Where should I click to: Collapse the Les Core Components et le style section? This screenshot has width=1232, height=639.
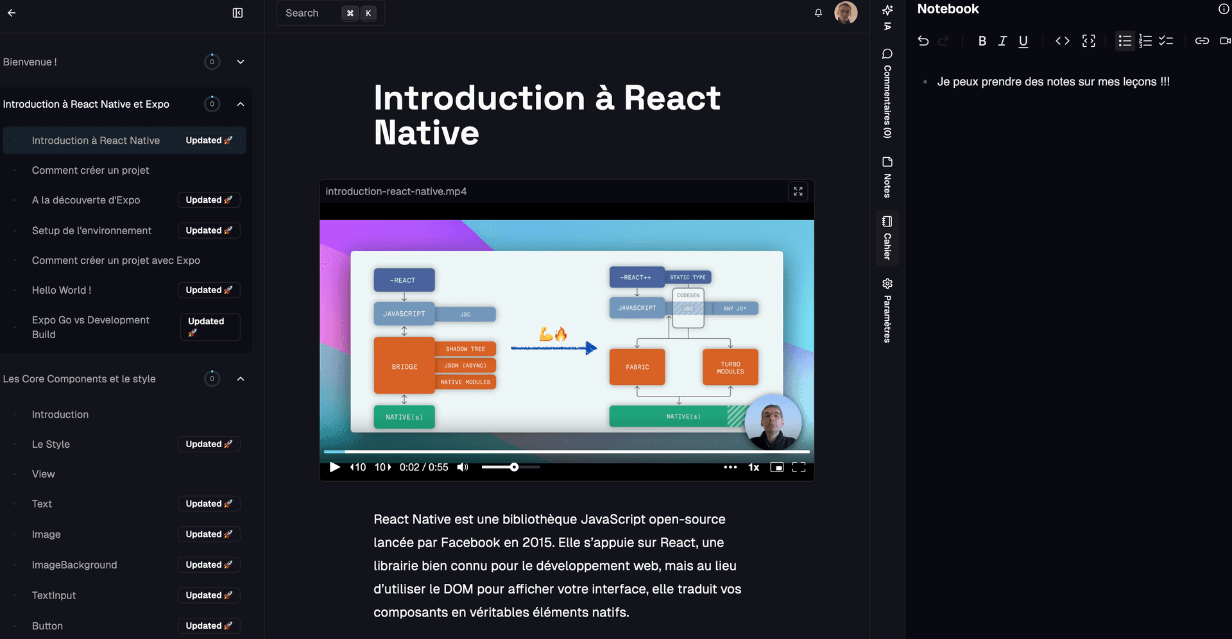pyautogui.click(x=241, y=379)
